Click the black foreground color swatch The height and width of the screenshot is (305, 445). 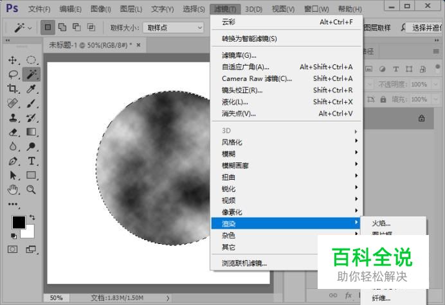(x=19, y=222)
